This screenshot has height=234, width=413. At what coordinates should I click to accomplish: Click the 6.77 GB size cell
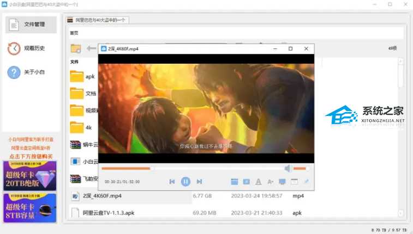click(x=202, y=196)
